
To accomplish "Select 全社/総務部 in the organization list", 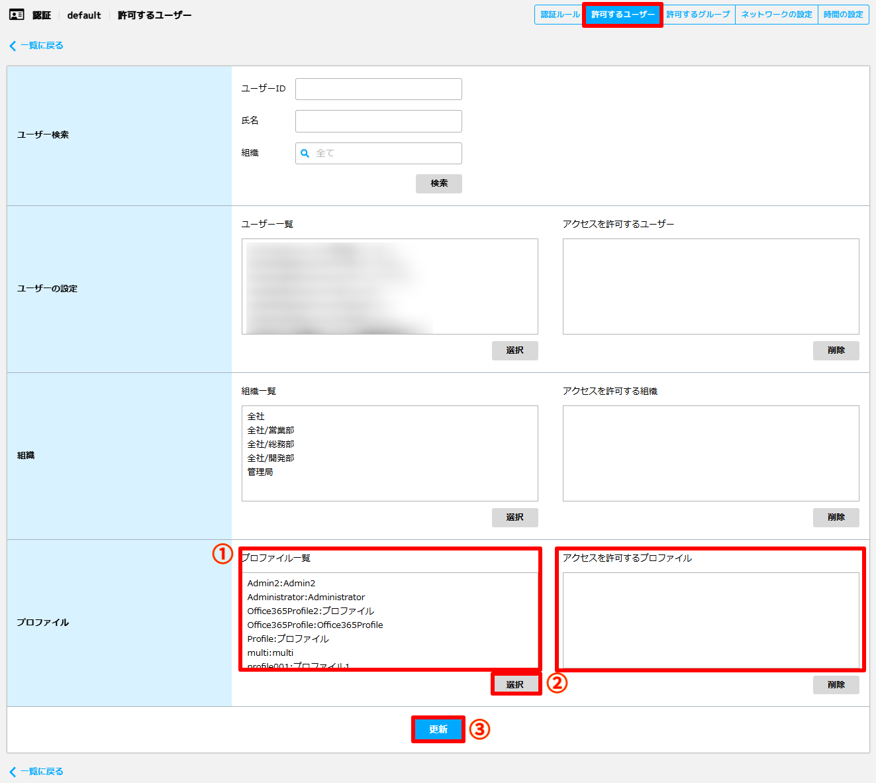I will [271, 444].
